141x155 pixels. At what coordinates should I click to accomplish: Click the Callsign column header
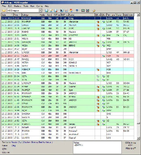(30, 15)
